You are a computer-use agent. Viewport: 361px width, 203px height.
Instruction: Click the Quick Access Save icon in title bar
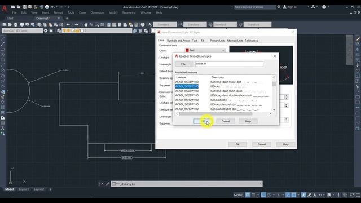click(x=24, y=7)
